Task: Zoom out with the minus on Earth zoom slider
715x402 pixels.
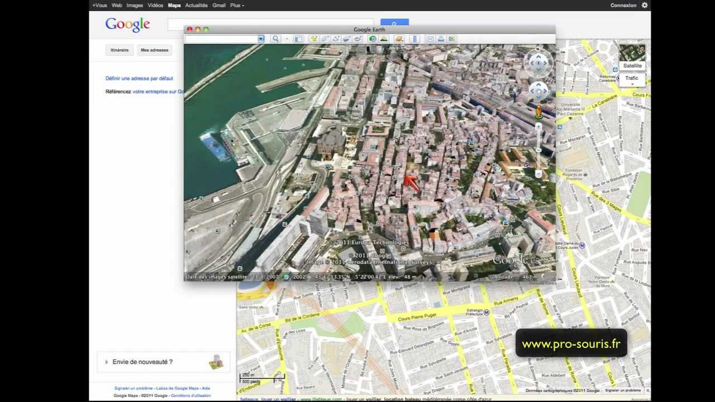Action: (538, 174)
